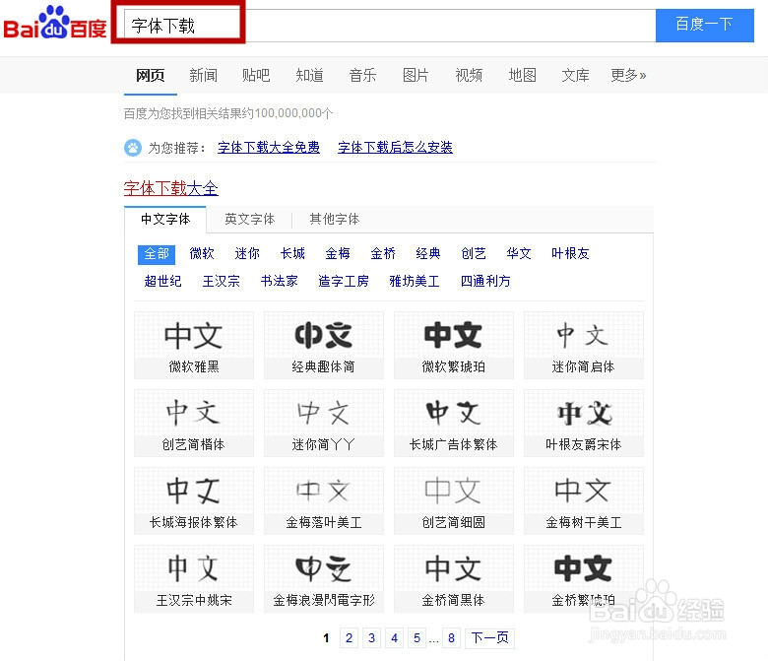Open the 王汉宗中姚宋 font preview
The height and width of the screenshot is (661, 768).
194,578
